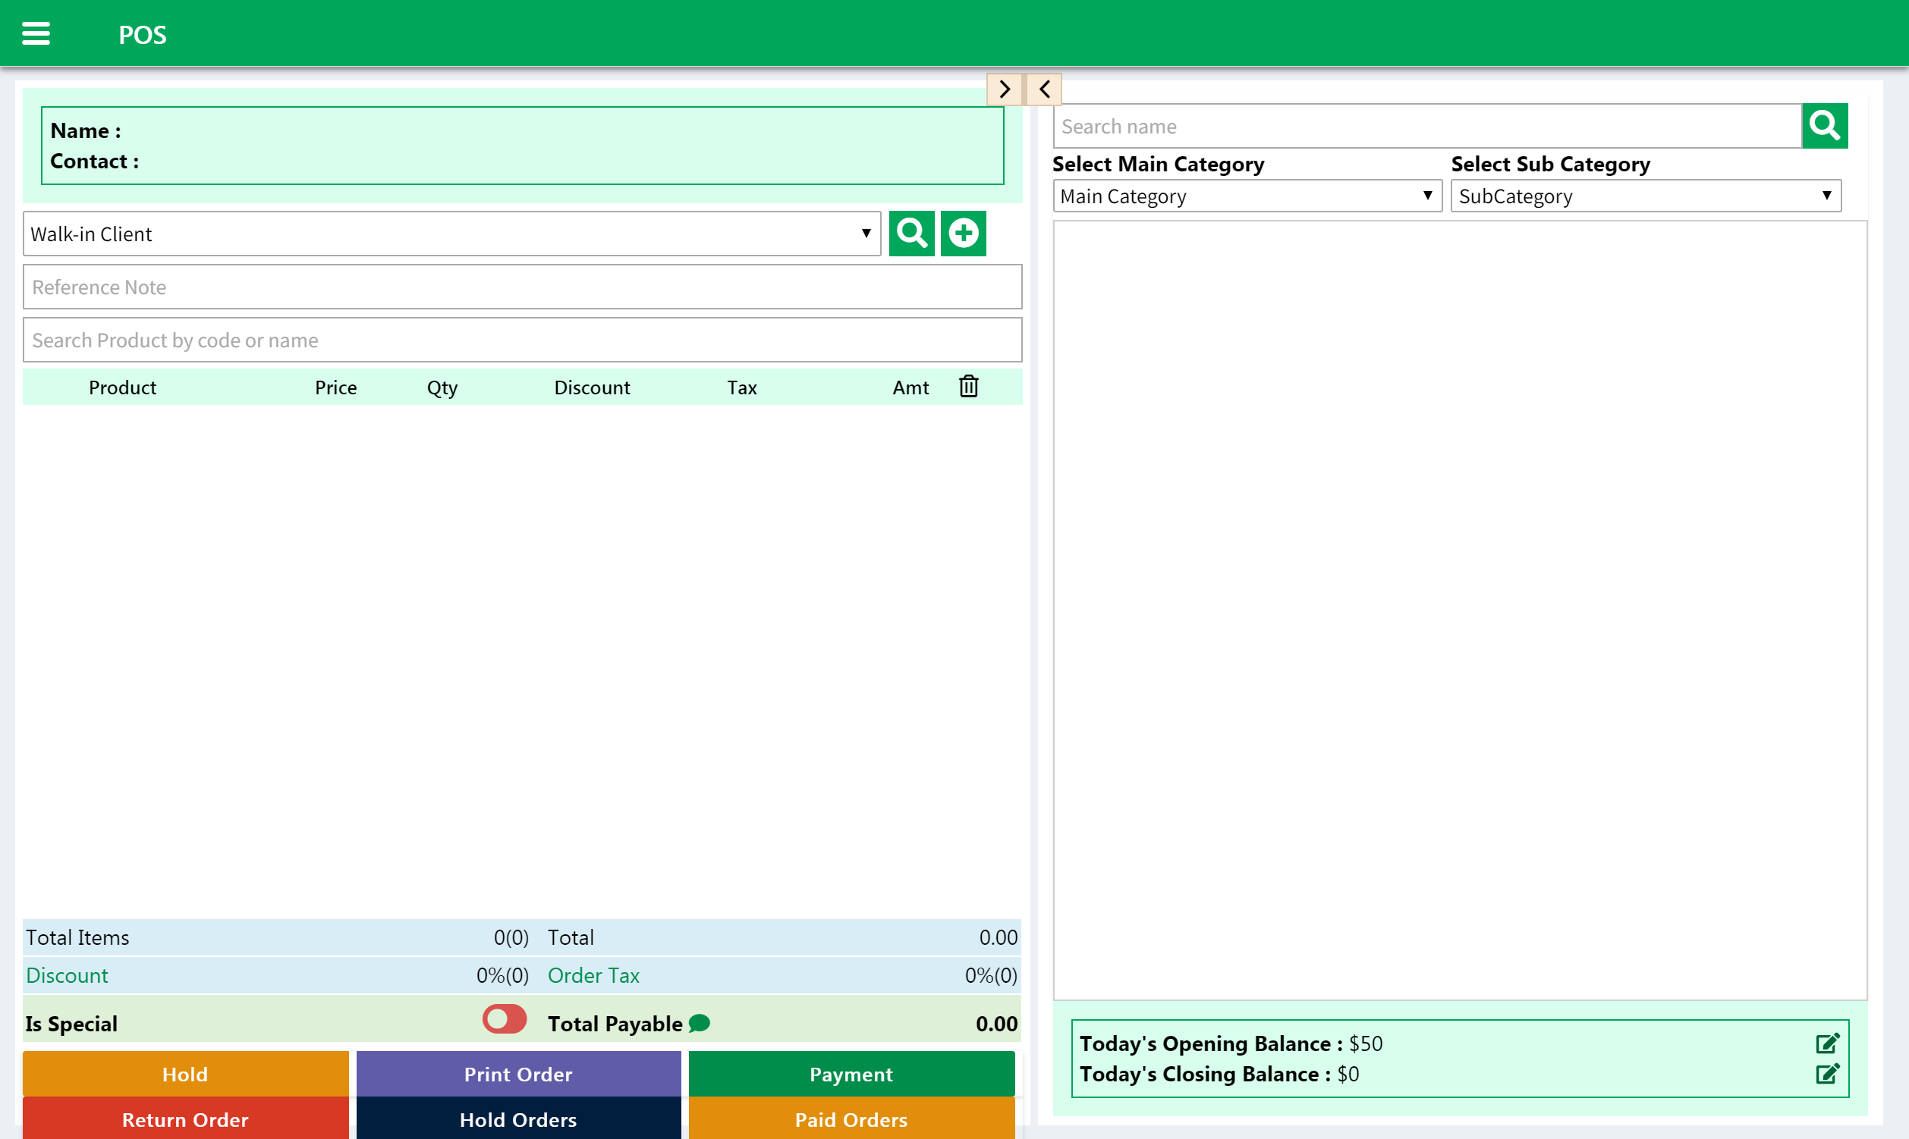Click the right-arrow panel expand icon
The height and width of the screenshot is (1139, 1909).
(x=1005, y=89)
